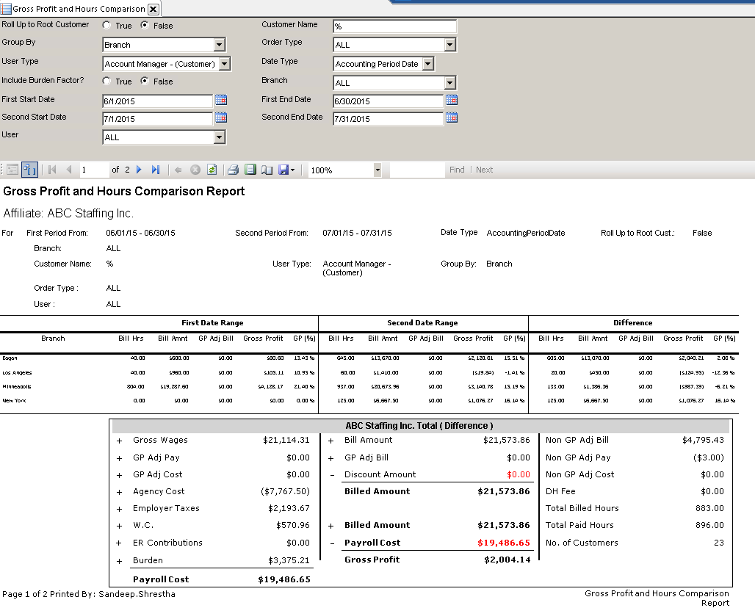The height and width of the screenshot is (608, 755).
Task: Click the Find link in toolbar
Action: click(457, 170)
